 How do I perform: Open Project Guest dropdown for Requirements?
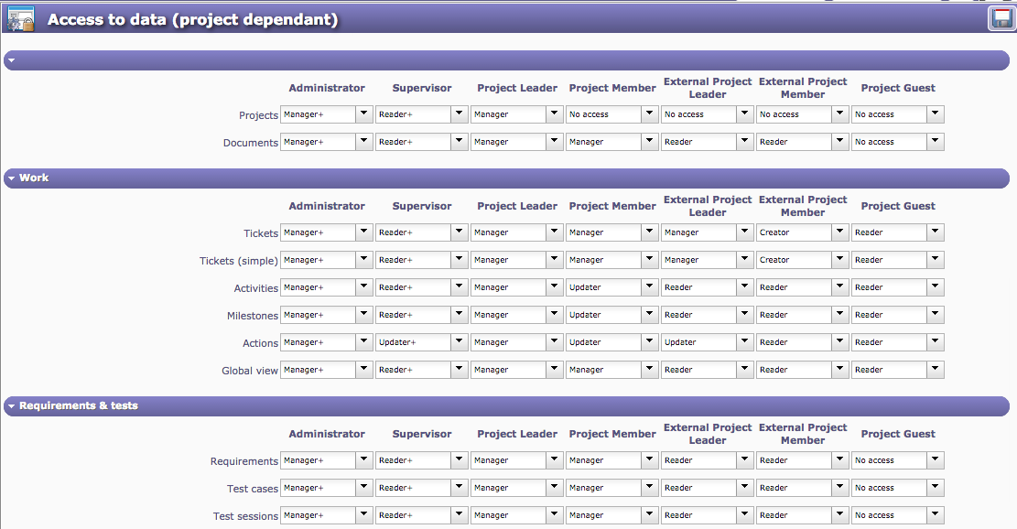click(935, 460)
